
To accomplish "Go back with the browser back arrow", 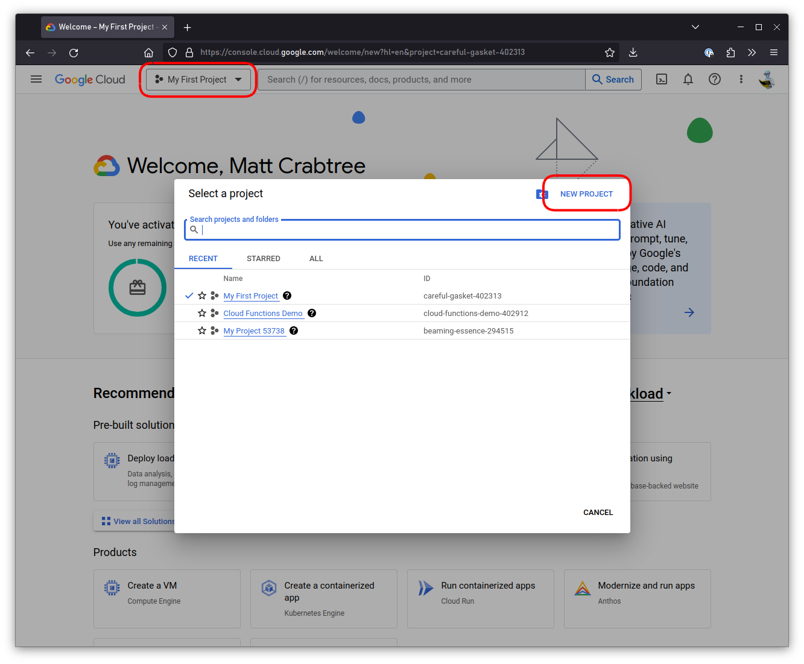I will point(30,52).
